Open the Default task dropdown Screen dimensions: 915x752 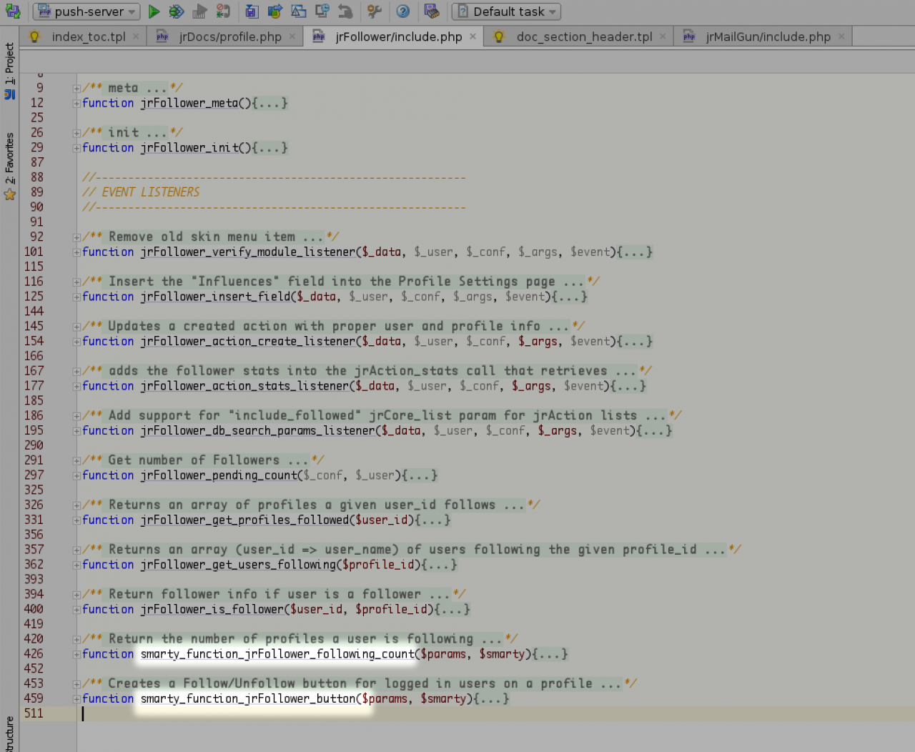(x=506, y=11)
